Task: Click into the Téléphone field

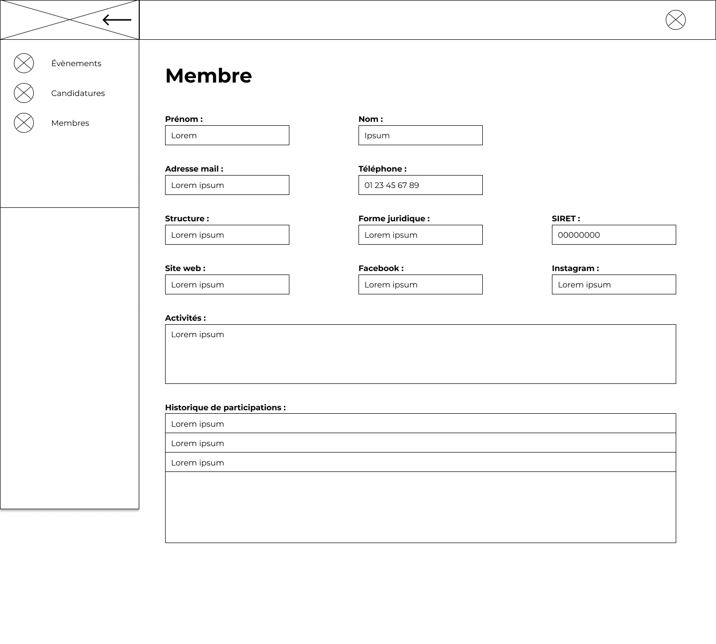Action: coord(421,185)
